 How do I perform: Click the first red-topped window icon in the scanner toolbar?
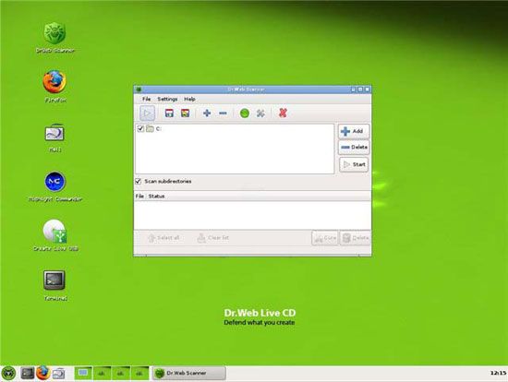(x=169, y=113)
